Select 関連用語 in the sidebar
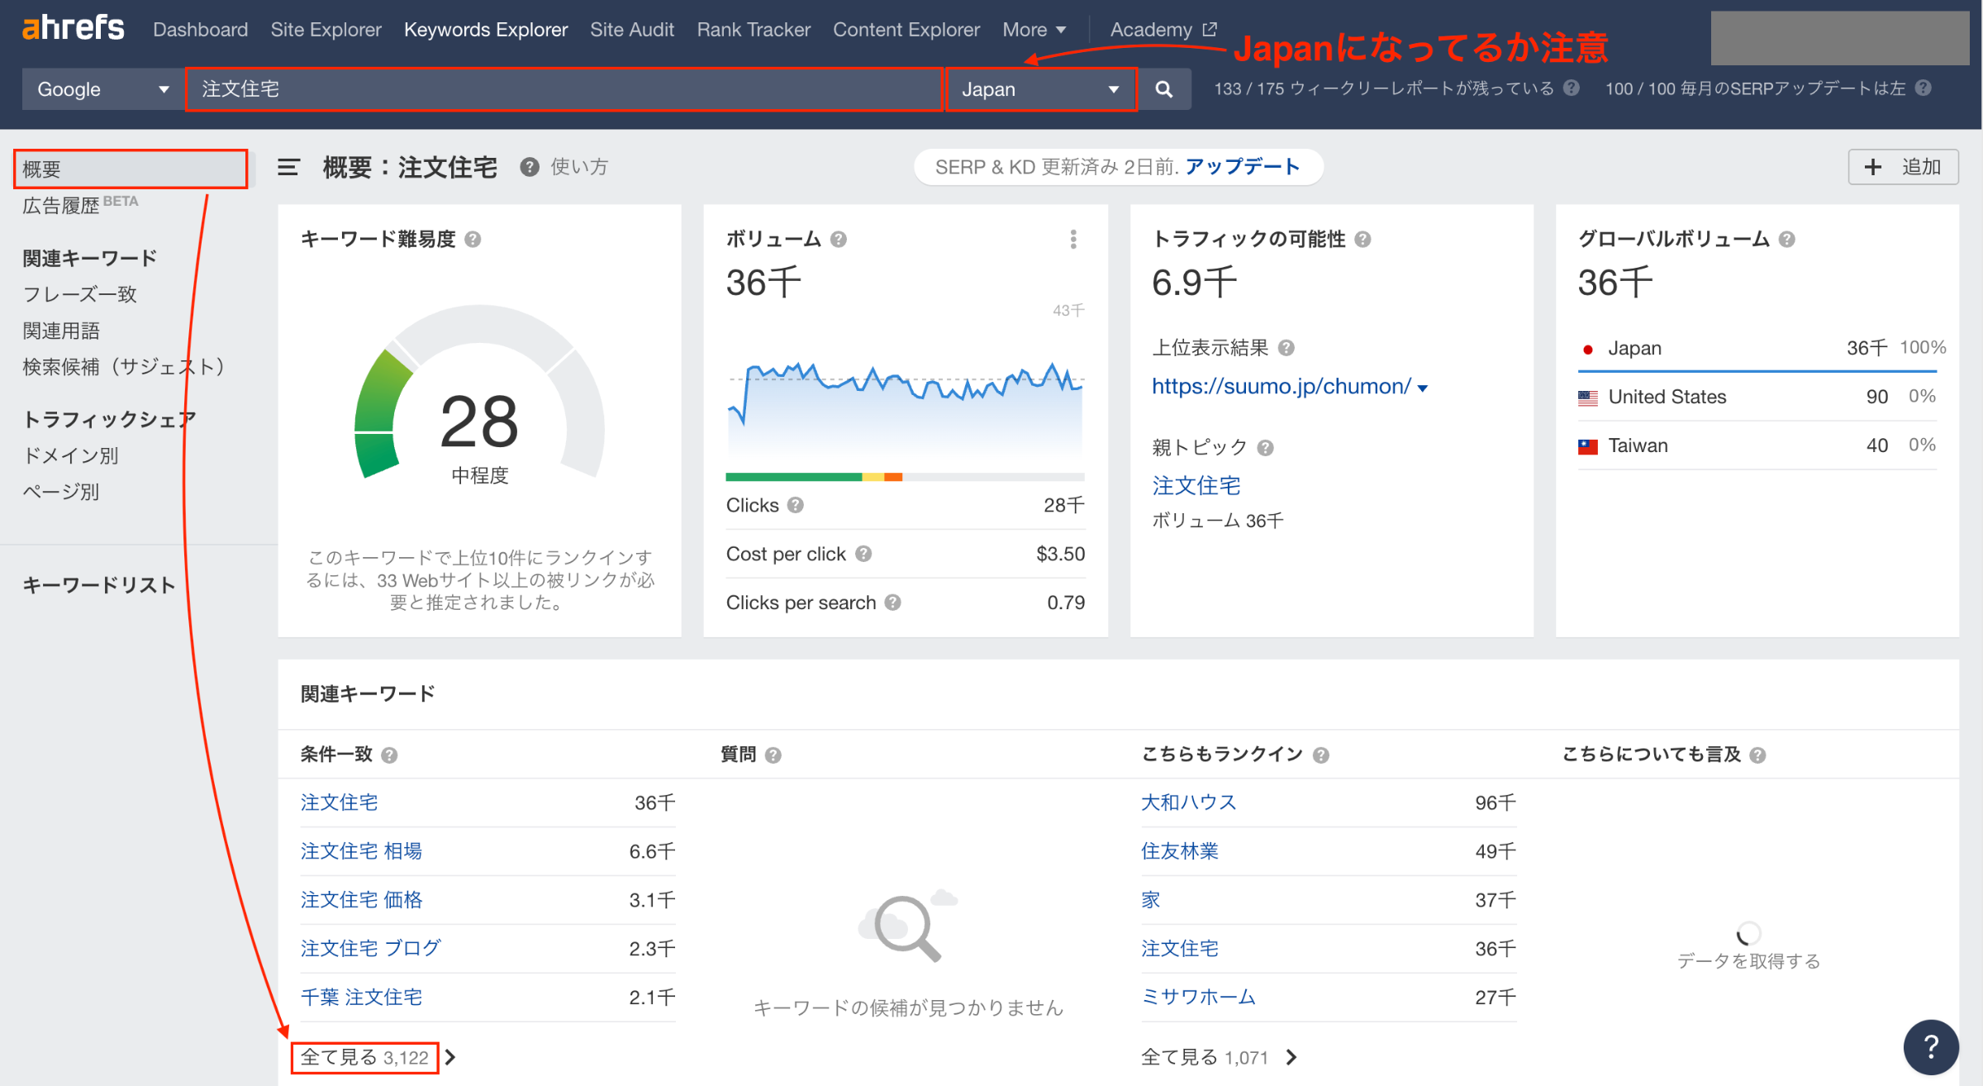The image size is (1983, 1086). (x=61, y=331)
